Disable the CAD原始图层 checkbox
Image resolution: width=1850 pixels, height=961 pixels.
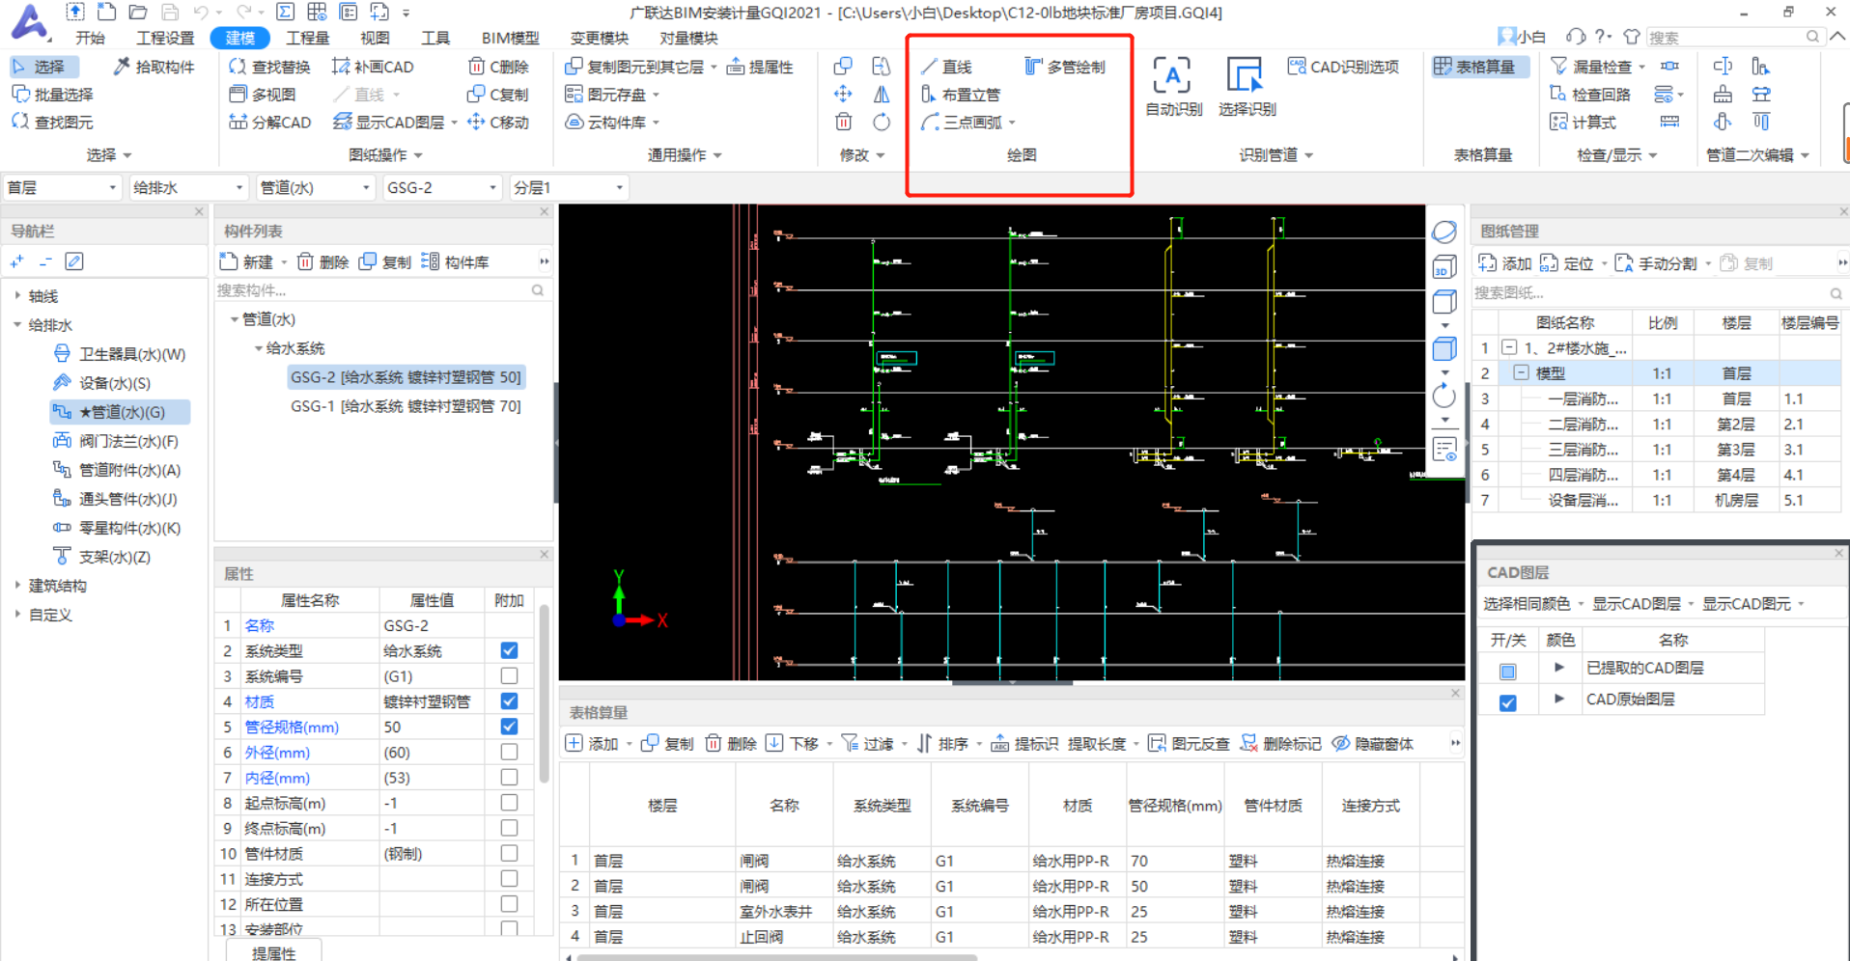(1507, 702)
